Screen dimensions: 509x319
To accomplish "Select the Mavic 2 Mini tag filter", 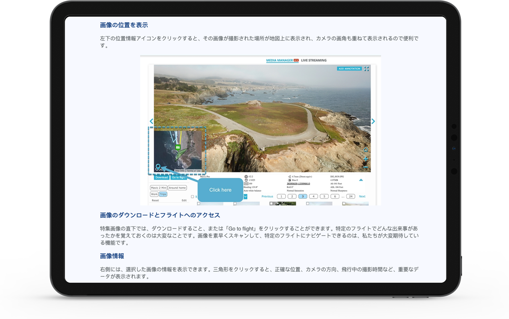I will pos(159,188).
